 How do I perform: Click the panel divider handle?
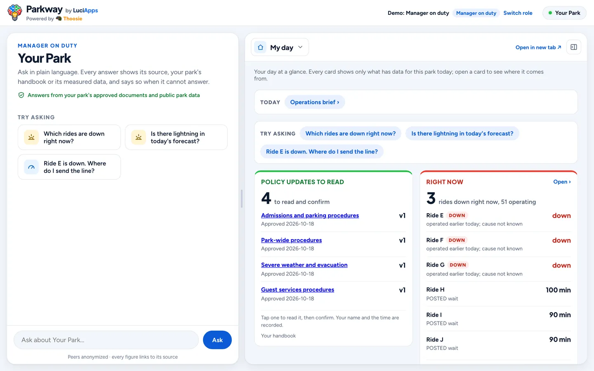(242, 199)
